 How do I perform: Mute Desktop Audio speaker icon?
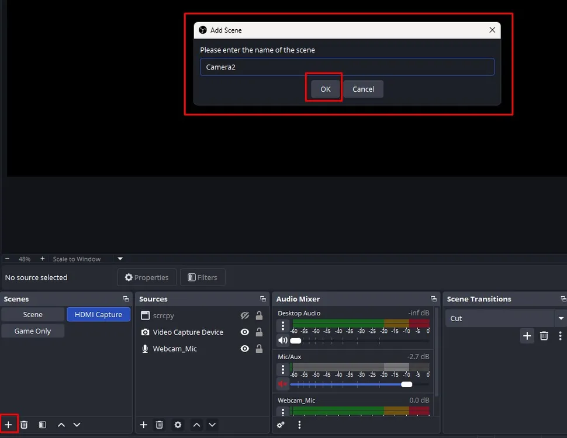(283, 340)
